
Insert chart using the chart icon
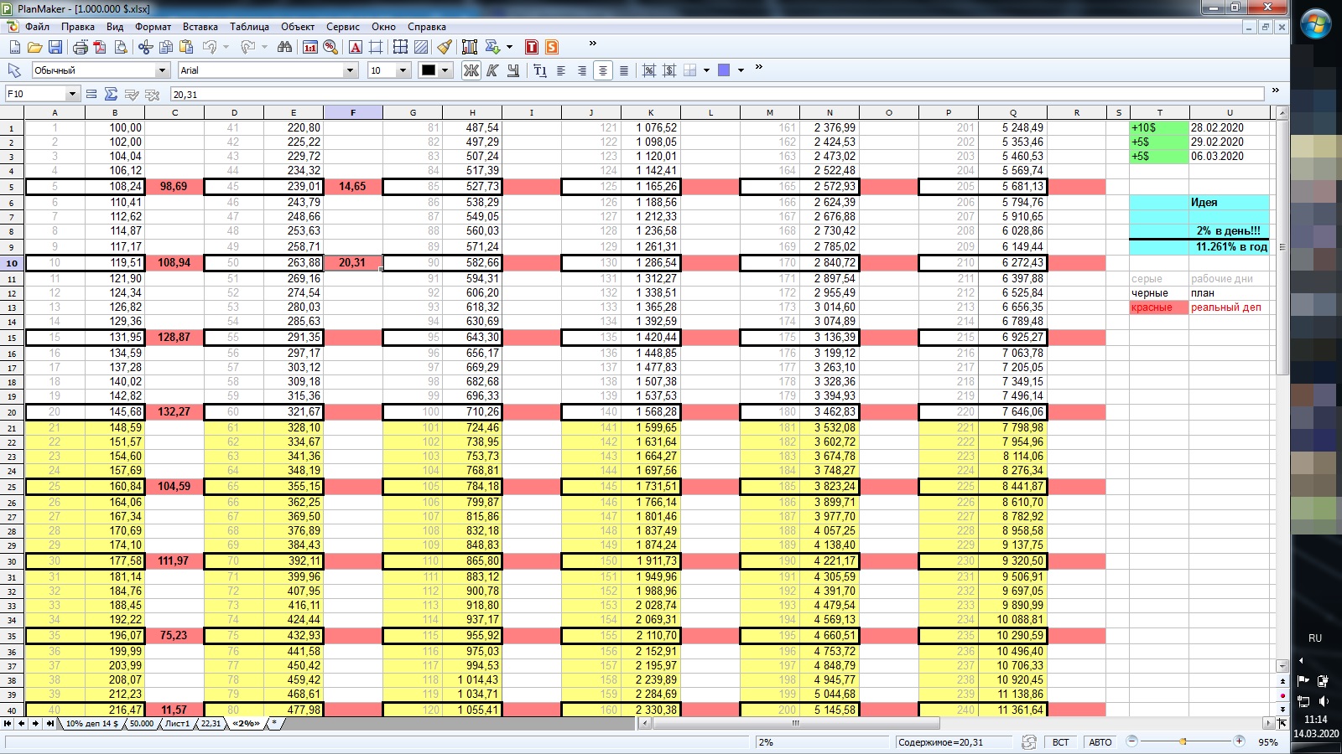coord(470,47)
